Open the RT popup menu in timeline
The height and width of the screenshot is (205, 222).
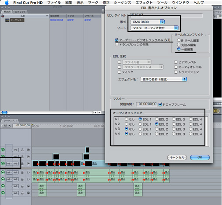(x=6, y=126)
